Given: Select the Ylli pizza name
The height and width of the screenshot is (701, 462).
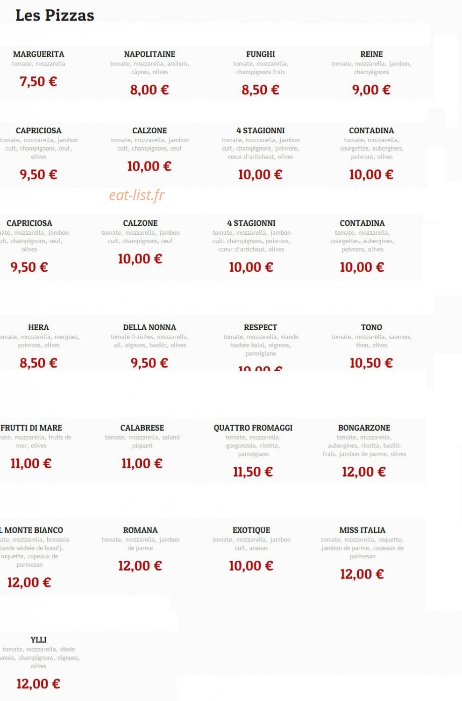Looking at the screenshot, I should tap(38, 640).
